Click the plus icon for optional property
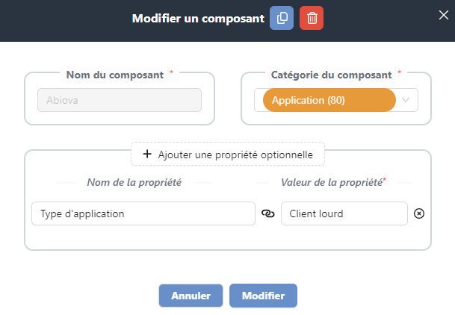This screenshot has width=455, height=315. (x=147, y=154)
